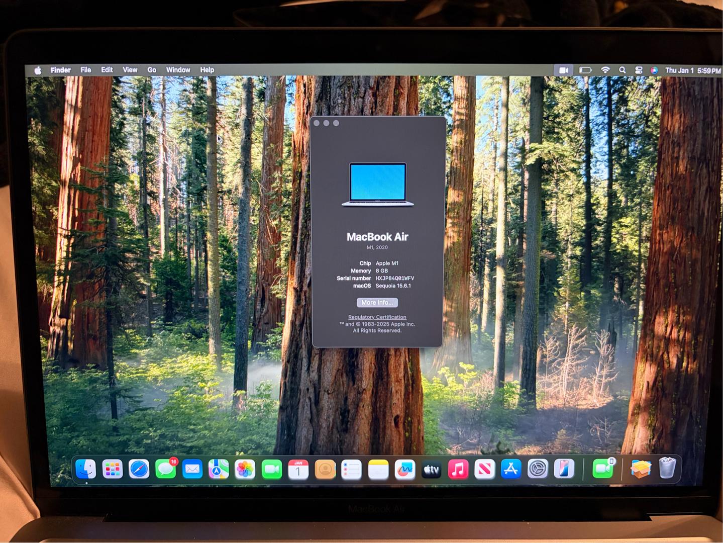Show the Wi-Fi status menu
723x543 pixels.
tap(605, 70)
